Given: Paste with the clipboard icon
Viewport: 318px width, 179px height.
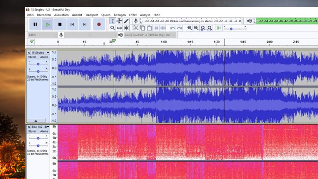Looking at the screenshot, I should (x=149, y=28).
